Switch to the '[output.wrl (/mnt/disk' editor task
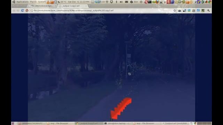Image resolution: width=223 pixels, height=125 pixels. 176,124
